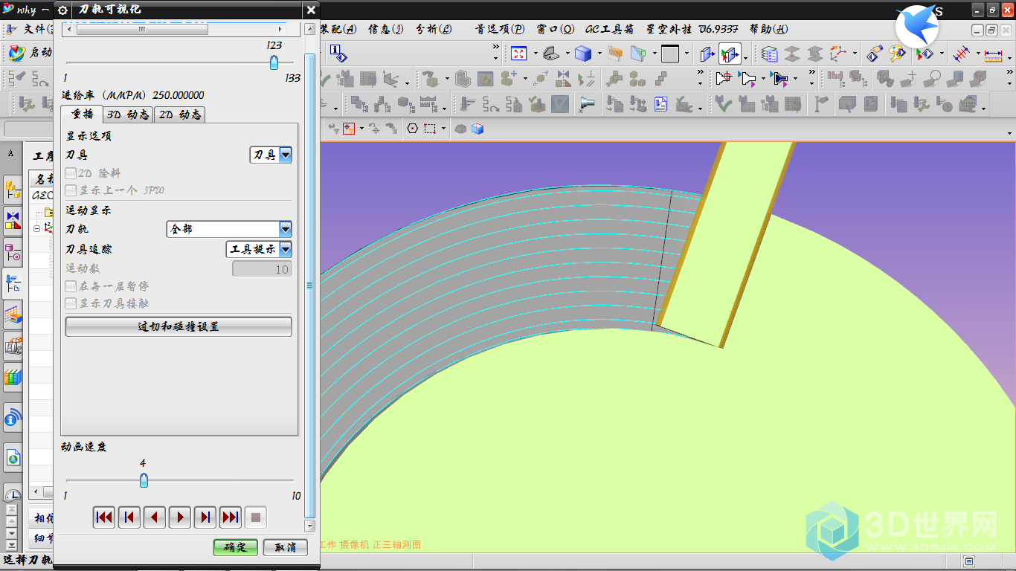Image resolution: width=1016 pixels, height=571 pixels.
Task: Click the 过切和碰撞设置 button
Action: click(179, 326)
